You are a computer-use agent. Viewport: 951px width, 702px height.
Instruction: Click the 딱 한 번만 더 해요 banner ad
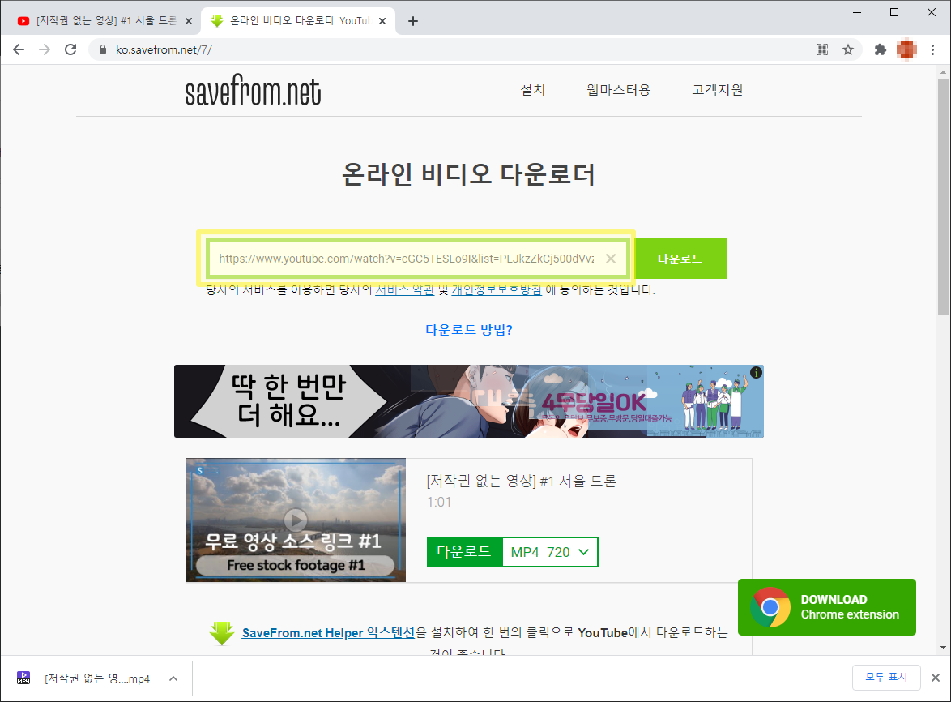(468, 401)
